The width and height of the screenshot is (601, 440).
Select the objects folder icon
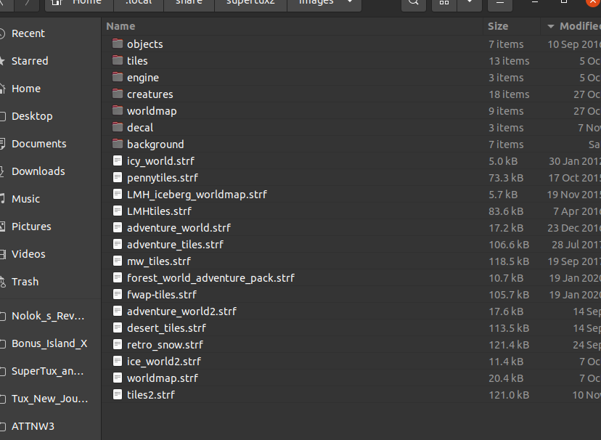[x=118, y=44]
